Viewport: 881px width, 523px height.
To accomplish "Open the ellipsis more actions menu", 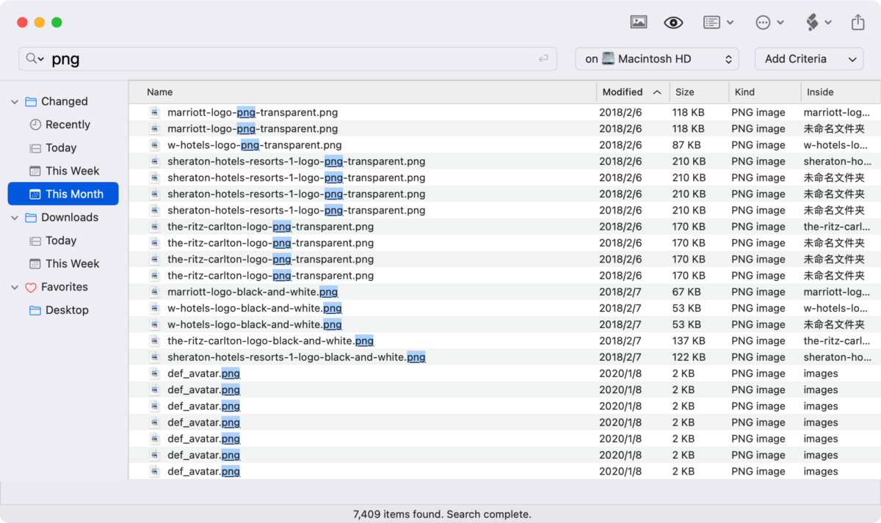I will (x=769, y=22).
